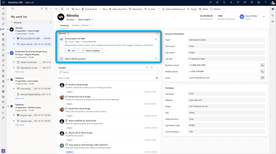Expand Churn risk for account item
Screen dimensions: 276x154
156,59
